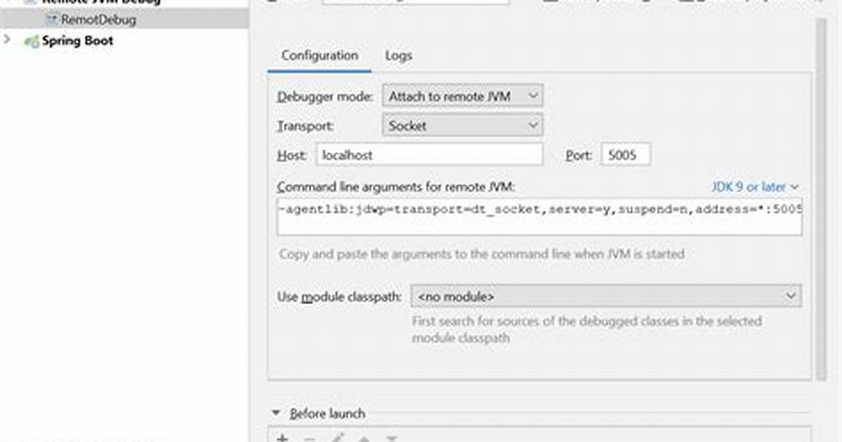This screenshot has height=442, width=842.
Task: Switch to the Logs tab
Action: 398,56
